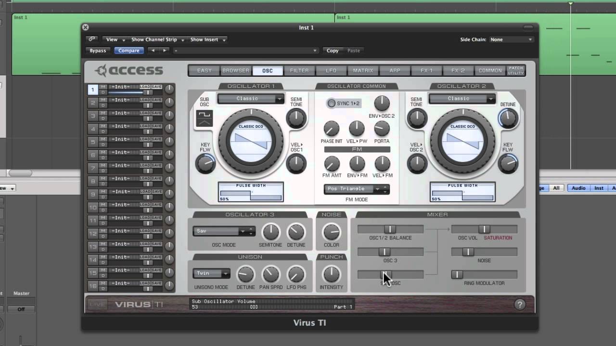
Task: Select part number 8
Action: 93,181
